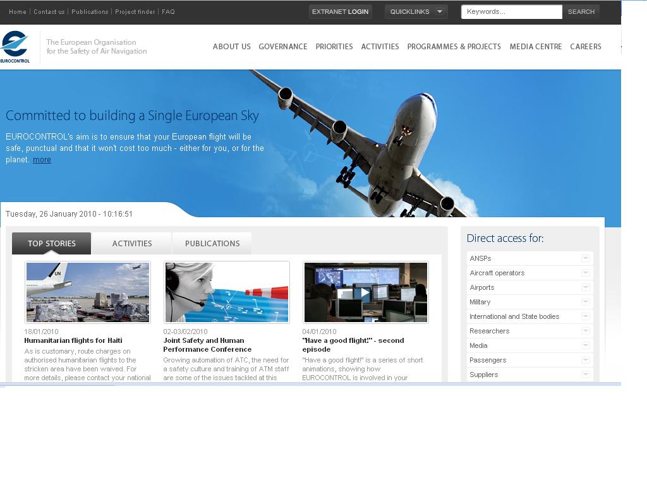This screenshot has width=647, height=485.
Task: Switch to the ACTIVITIES stories tab
Action: (132, 243)
